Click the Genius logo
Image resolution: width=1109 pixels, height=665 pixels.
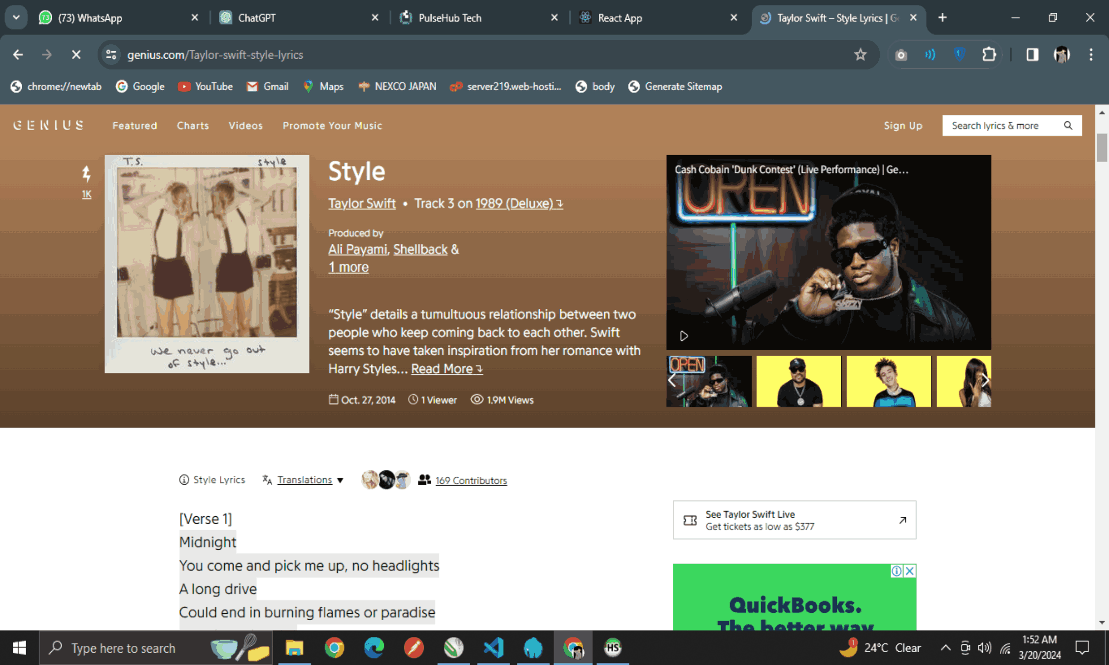pos(48,126)
